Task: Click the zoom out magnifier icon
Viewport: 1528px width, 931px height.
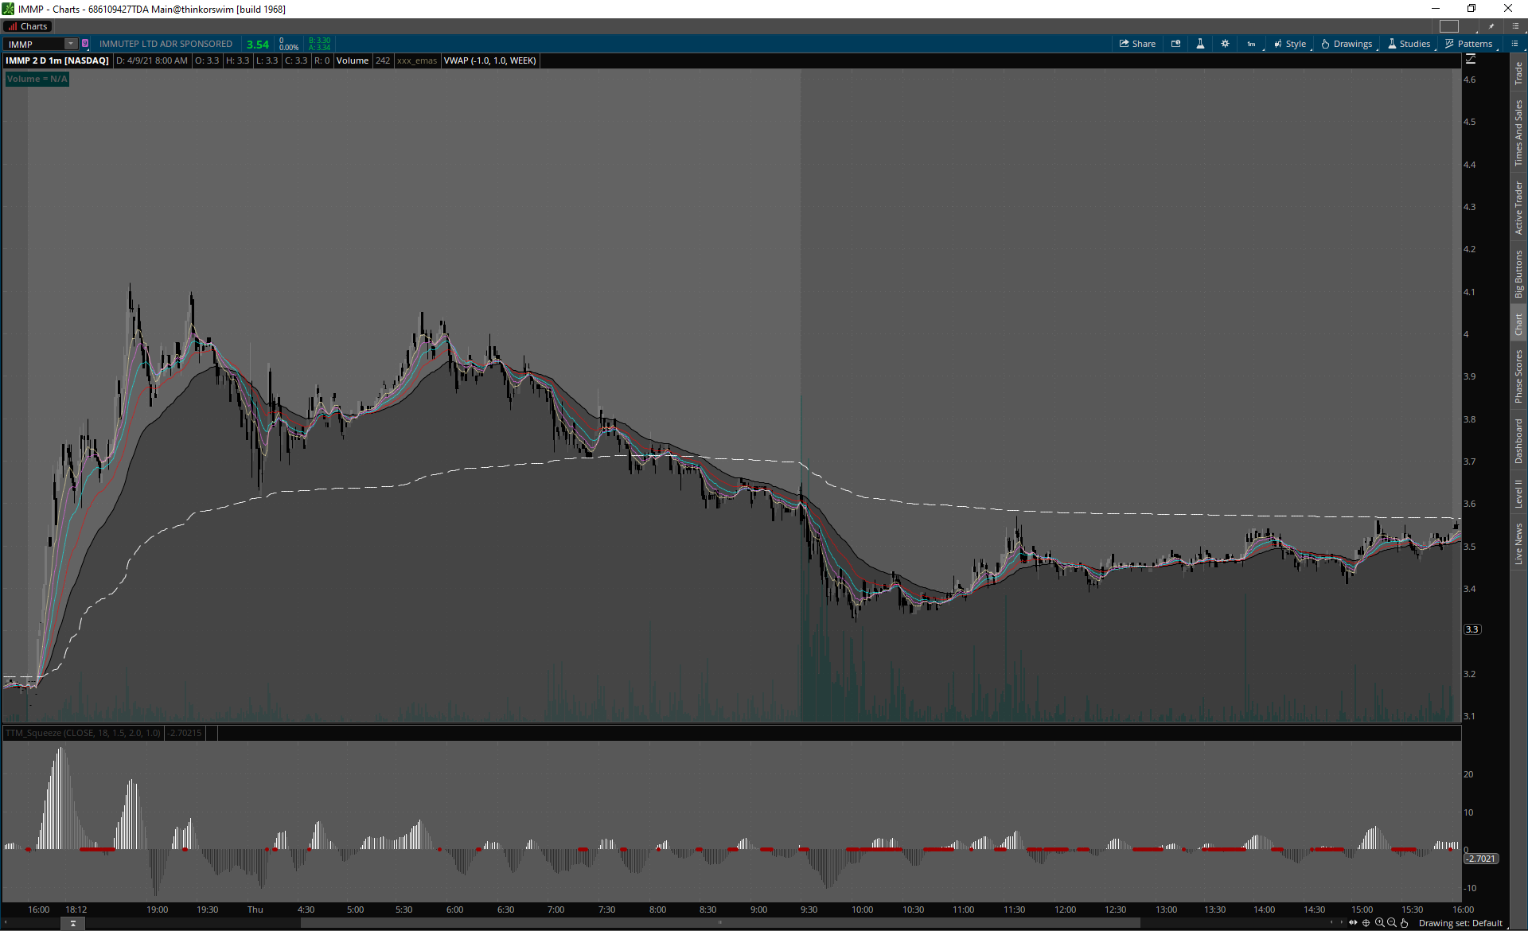Action: (x=1392, y=923)
